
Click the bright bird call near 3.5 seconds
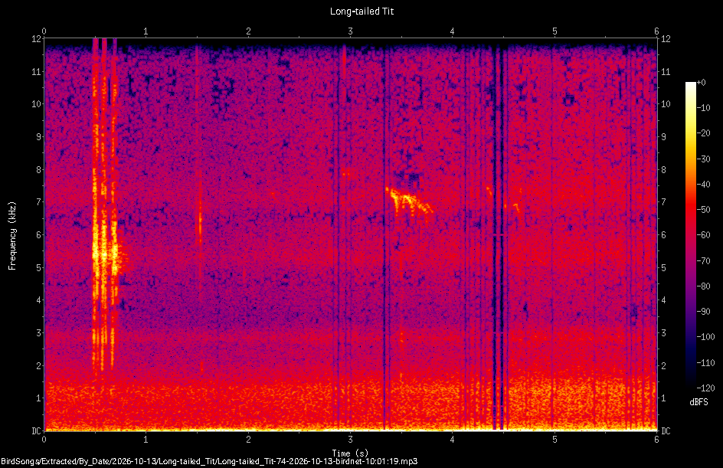pos(408,201)
